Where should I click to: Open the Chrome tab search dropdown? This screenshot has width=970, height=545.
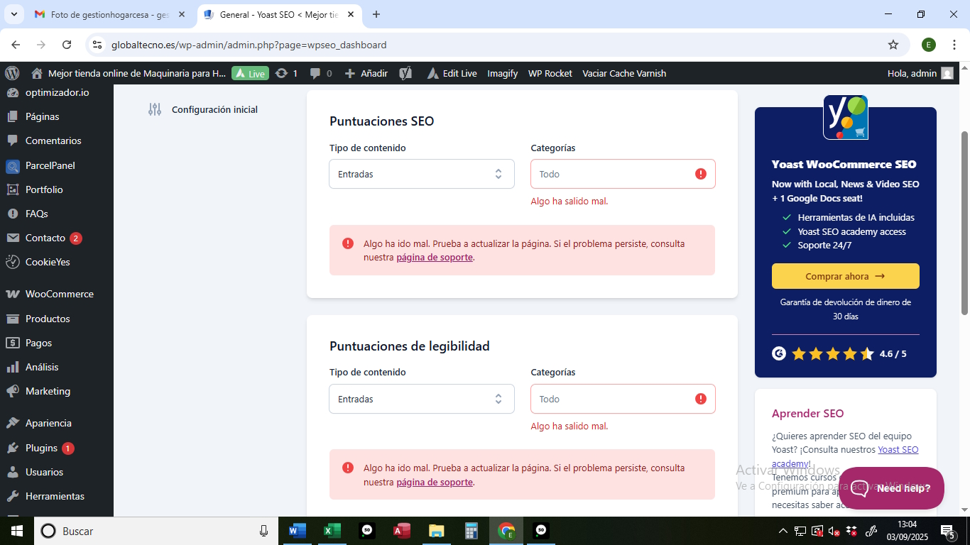(16, 14)
